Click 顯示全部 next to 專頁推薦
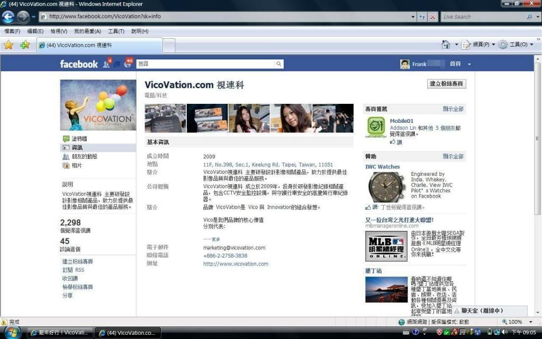 (x=453, y=109)
